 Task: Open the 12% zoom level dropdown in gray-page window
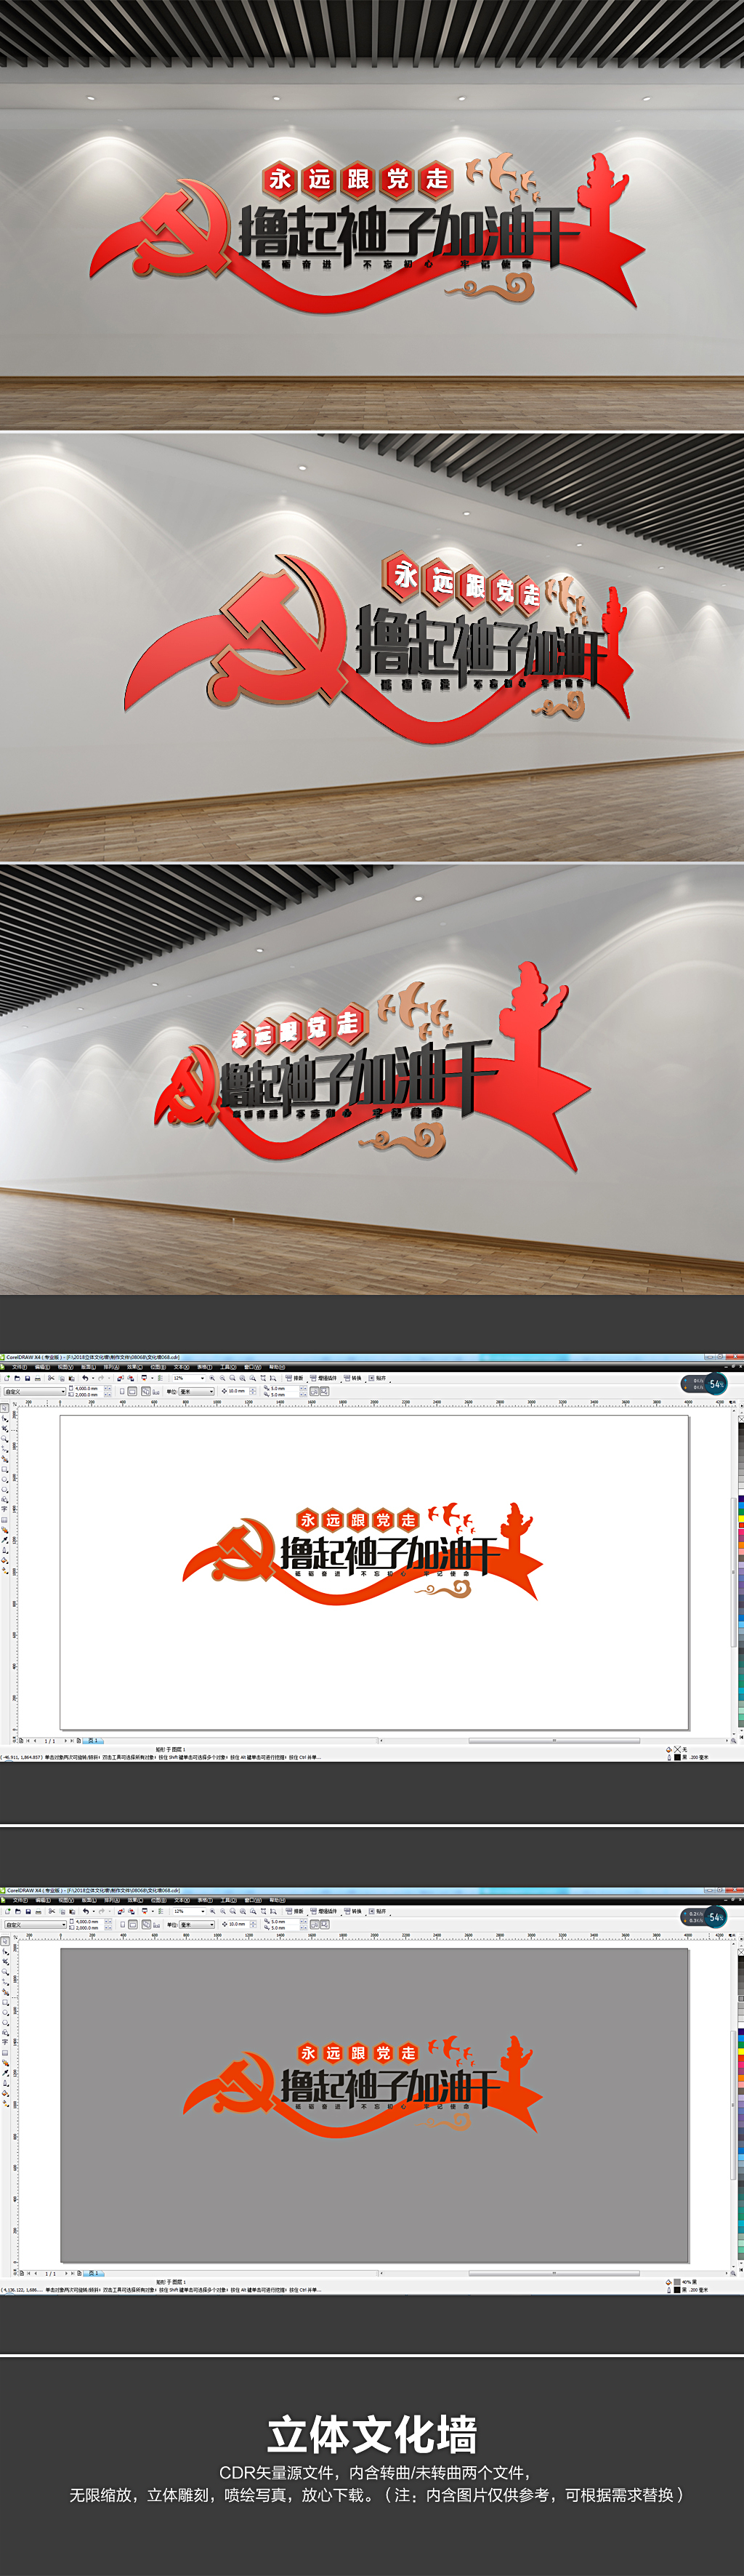(x=189, y=1911)
